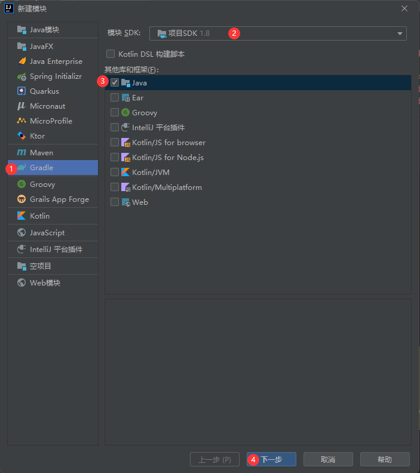Uncheck the Java framework checkbox
420x473 pixels.
pyautogui.click(x=115, y=82)
